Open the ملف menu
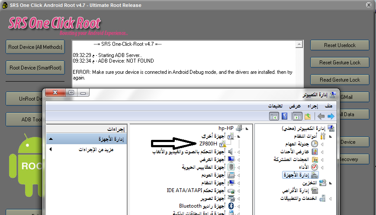 [328, 106]
